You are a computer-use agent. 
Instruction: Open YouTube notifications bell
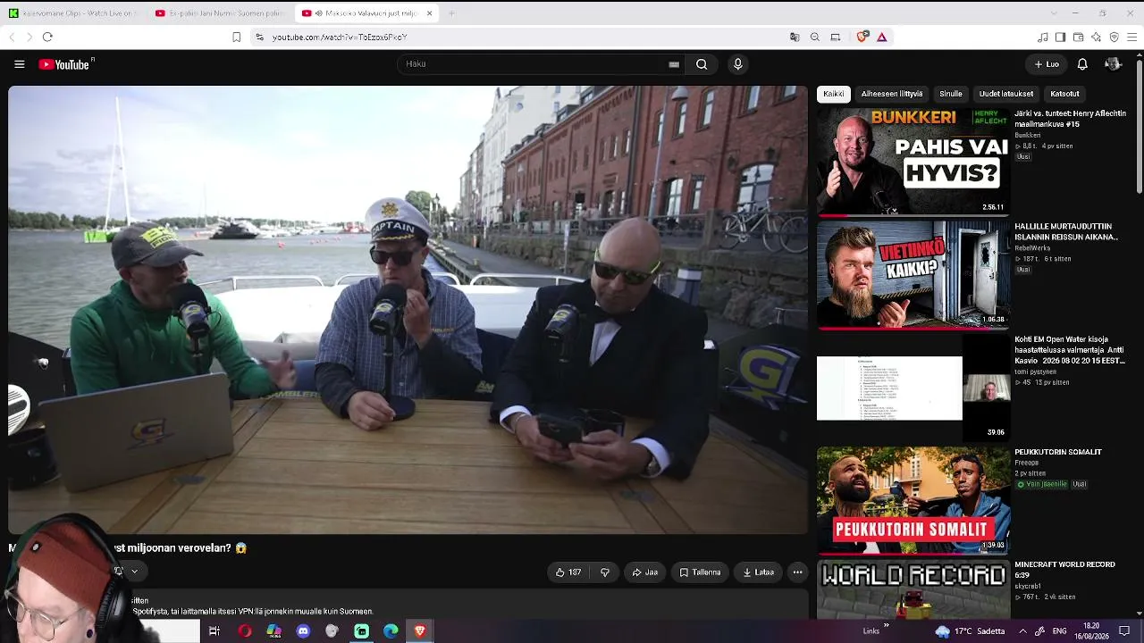coord(1082,64)
